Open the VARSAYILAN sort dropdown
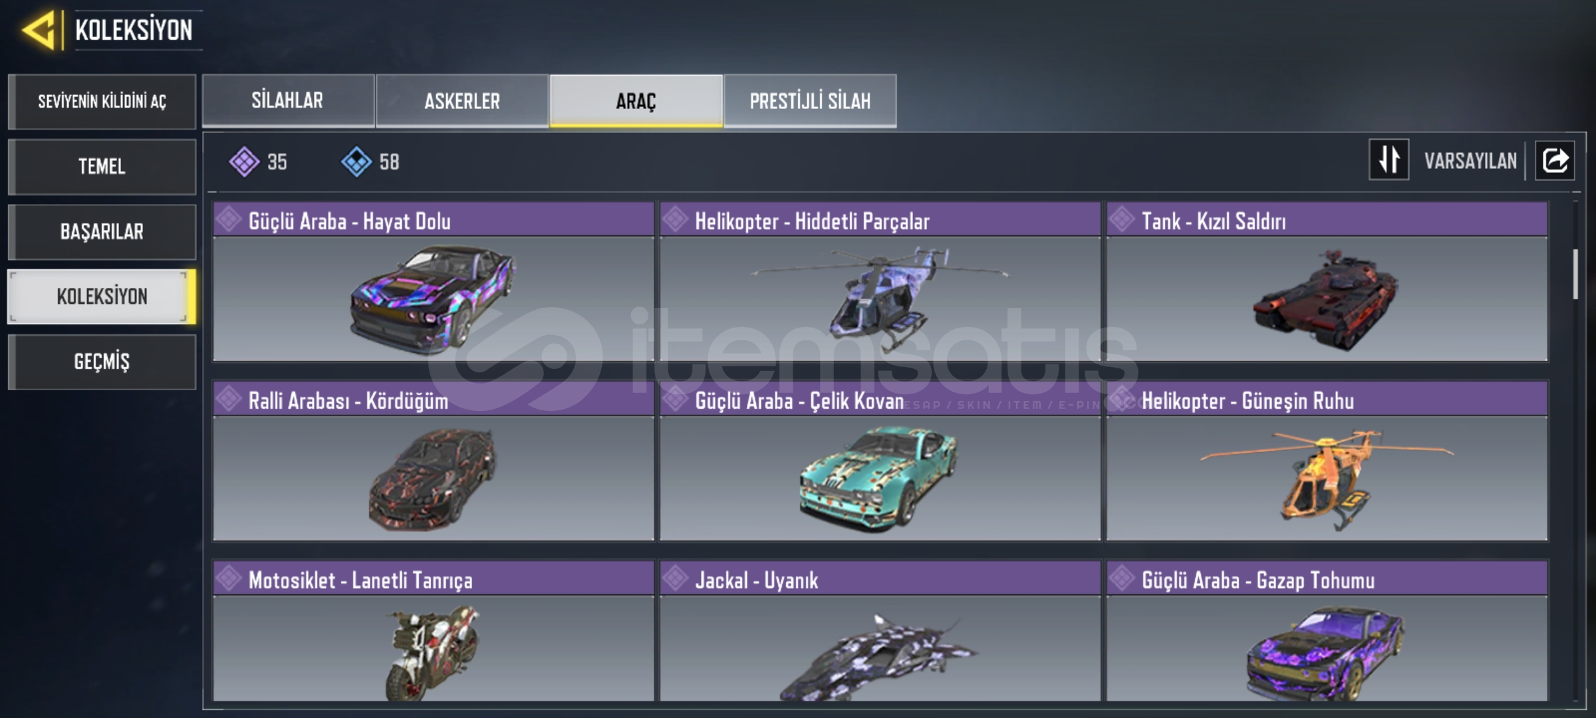 coord(1470,161)
